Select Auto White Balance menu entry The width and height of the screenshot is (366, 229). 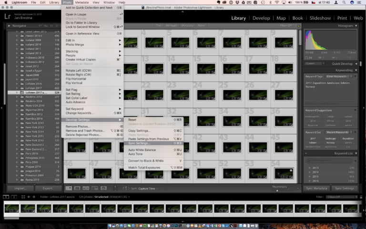142,150
